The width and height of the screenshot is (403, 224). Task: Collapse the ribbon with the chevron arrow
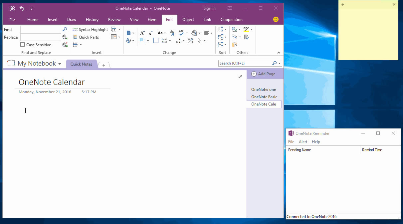pos(279,52)
